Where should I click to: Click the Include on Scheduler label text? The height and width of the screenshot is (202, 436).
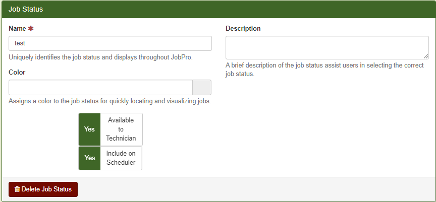click(121, 158)
